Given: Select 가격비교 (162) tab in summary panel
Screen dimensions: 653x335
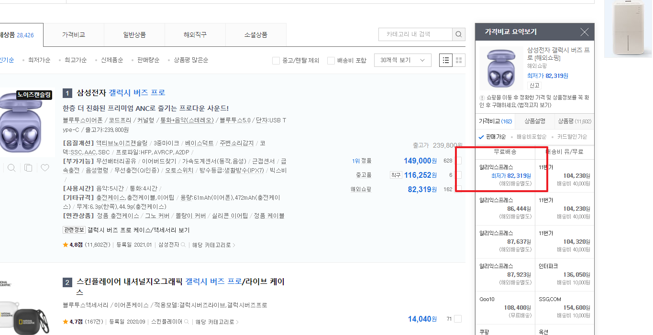Looking at the screenshot, I should click(x=495, y=121).
